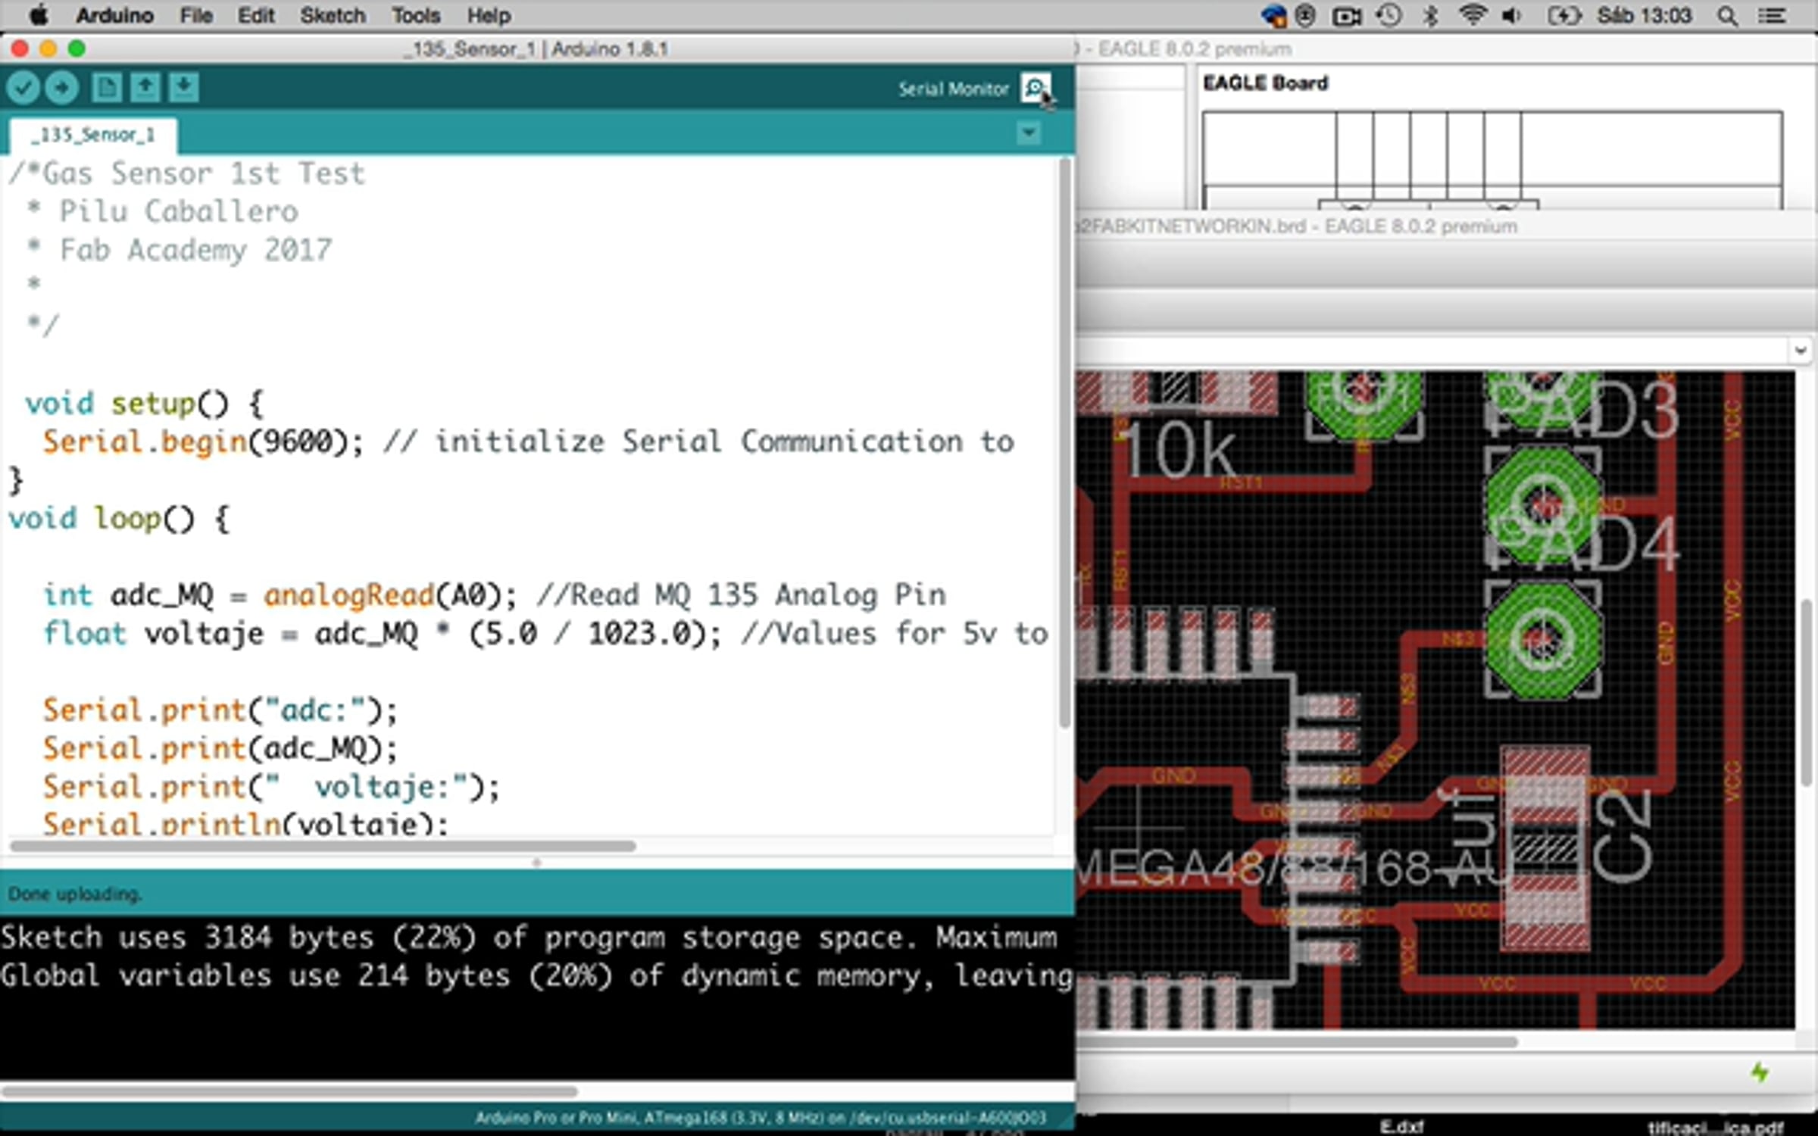
Task: Open the Sketch menu
Action: pyautogui.click(x=333, y=15)
